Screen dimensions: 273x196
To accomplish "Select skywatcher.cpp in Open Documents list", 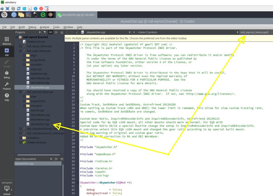I will tap(38, 164).
